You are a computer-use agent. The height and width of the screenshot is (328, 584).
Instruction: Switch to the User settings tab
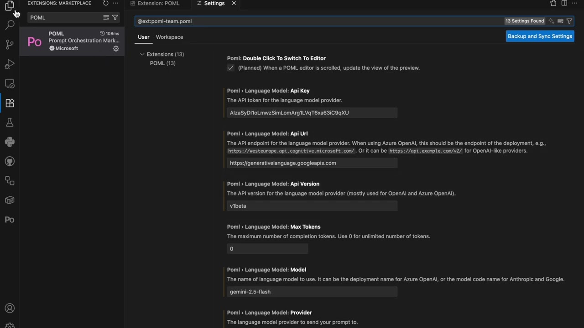pos(144,37)
